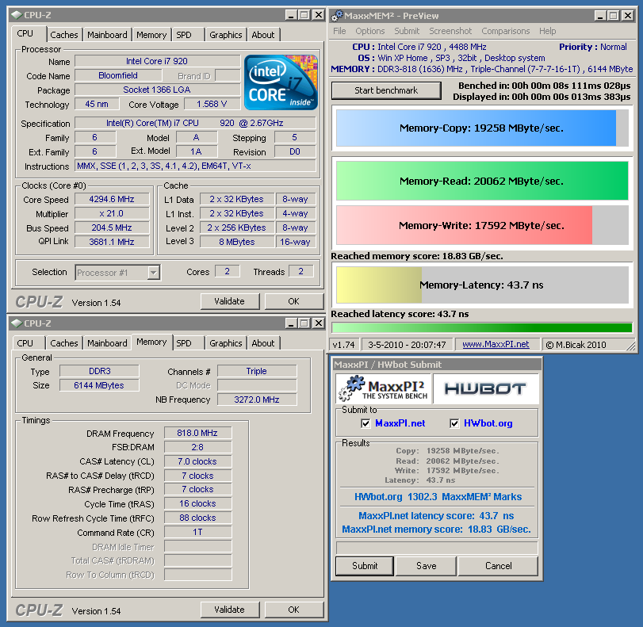
Task: Switch to Graphics tab in lower CPU-Z
Action: (x=225, y=343)
